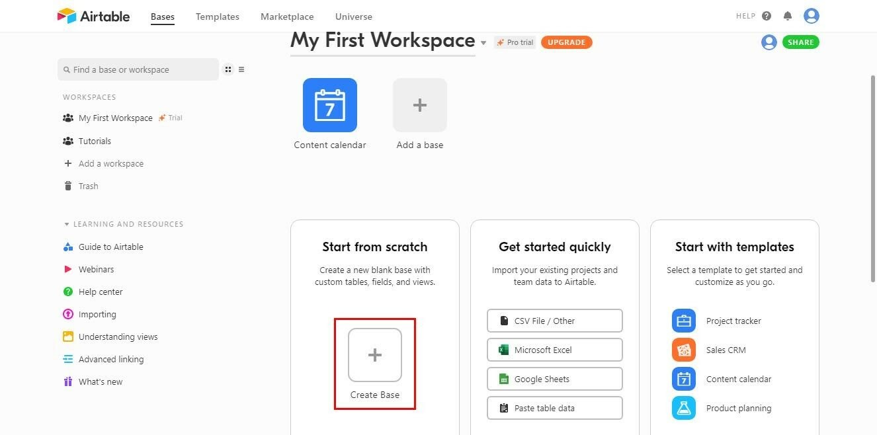Open the Webinars text link
Viewport: 877px width, 435px height.
click(x=97, y=269)
